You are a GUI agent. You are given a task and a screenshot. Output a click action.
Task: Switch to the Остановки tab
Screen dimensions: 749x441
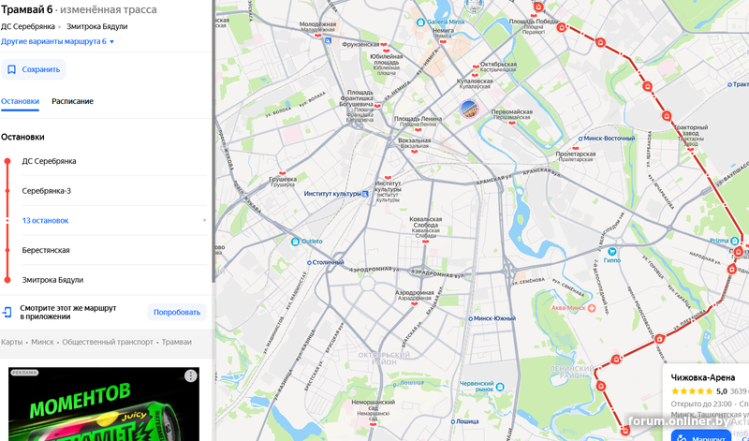pyautogui.click(x=20, y=101)
